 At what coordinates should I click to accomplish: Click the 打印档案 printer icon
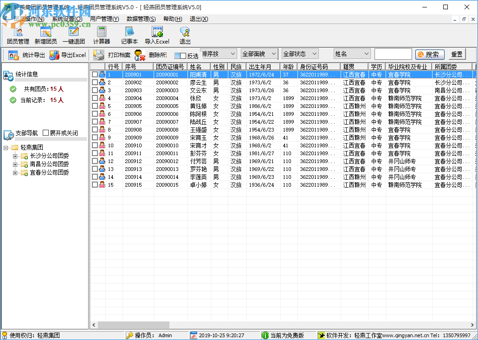(99, 55)
